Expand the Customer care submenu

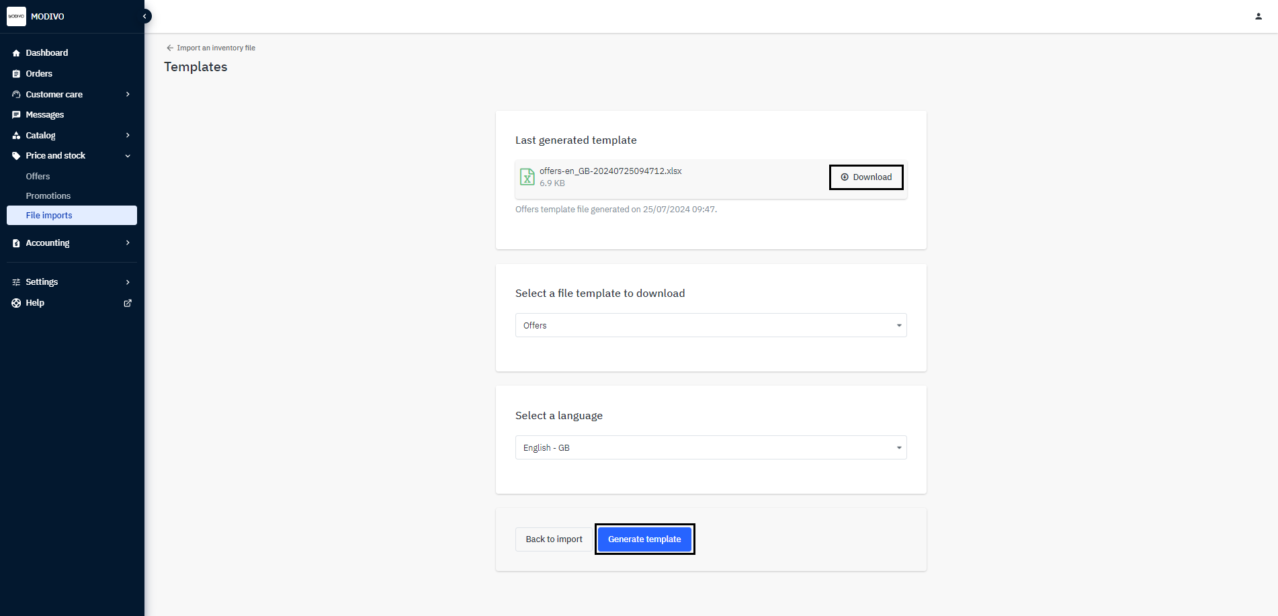128,95
